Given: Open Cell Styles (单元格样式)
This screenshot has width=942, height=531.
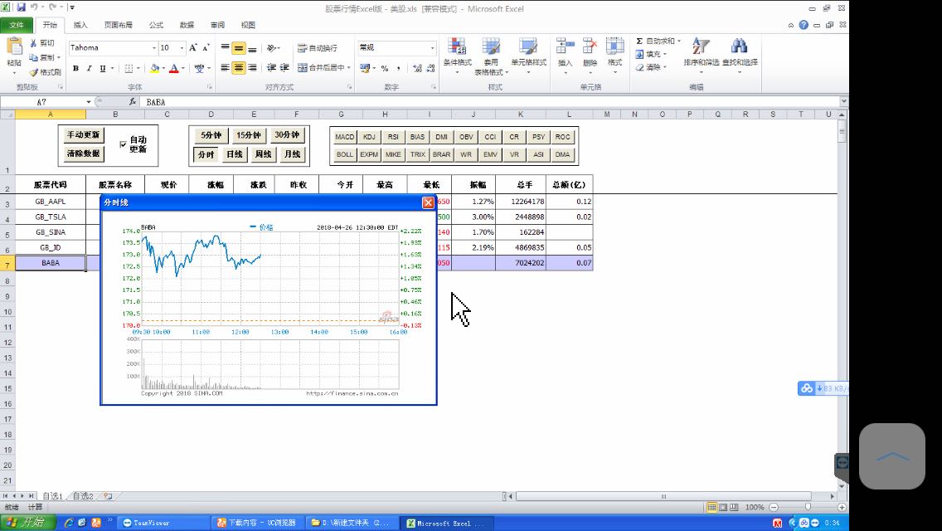Looking at the screenshot, I should click(529, 56).
